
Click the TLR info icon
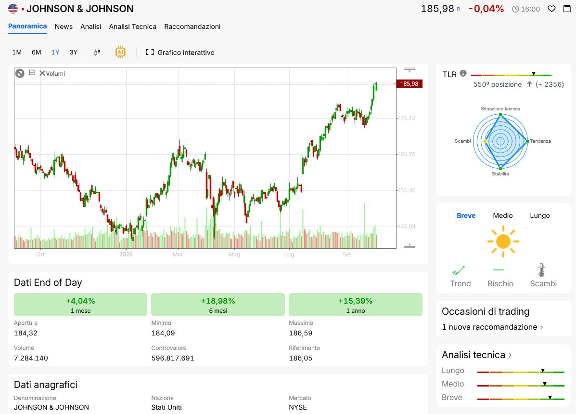coord(463,73)
